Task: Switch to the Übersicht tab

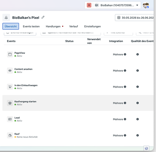Action: coord(11,26)
